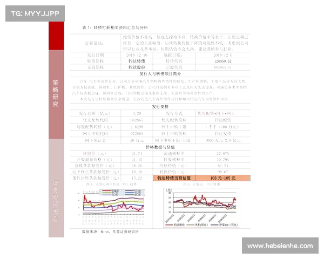Select the conversion dilution rate '10.79%'
This screenshot has width=324, height=259.
tap(222, 160)
